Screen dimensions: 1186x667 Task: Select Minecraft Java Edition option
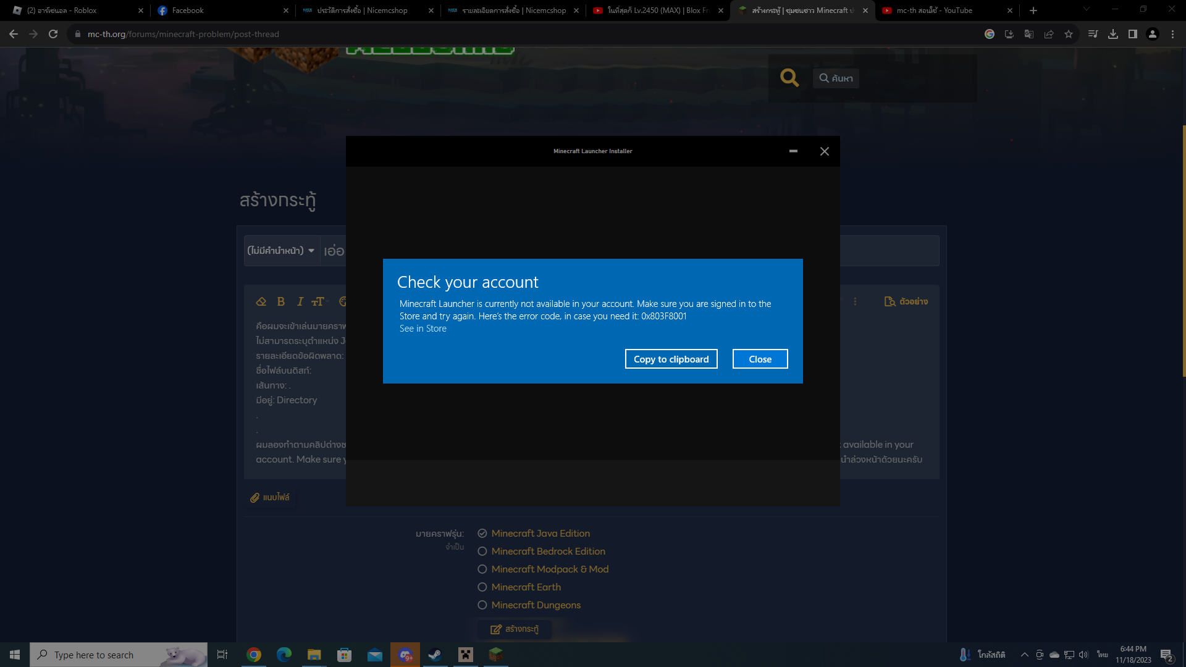[x=534, y=534]
